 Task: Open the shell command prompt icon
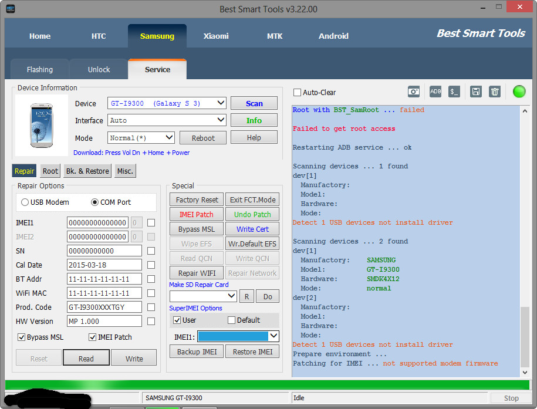tap(454, 92)
